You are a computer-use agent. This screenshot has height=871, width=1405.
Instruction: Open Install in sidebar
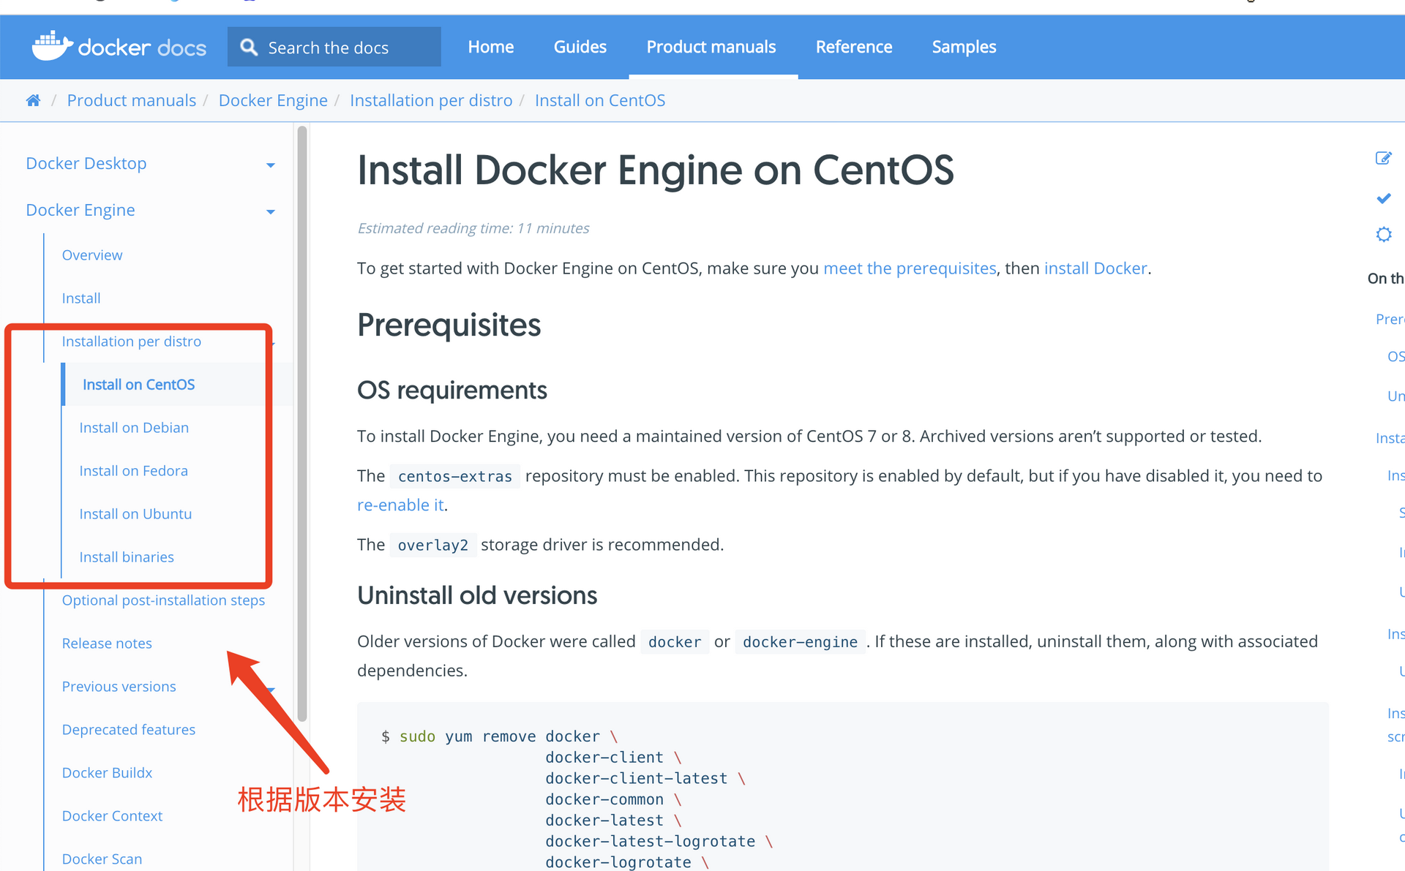pos(81,298)
